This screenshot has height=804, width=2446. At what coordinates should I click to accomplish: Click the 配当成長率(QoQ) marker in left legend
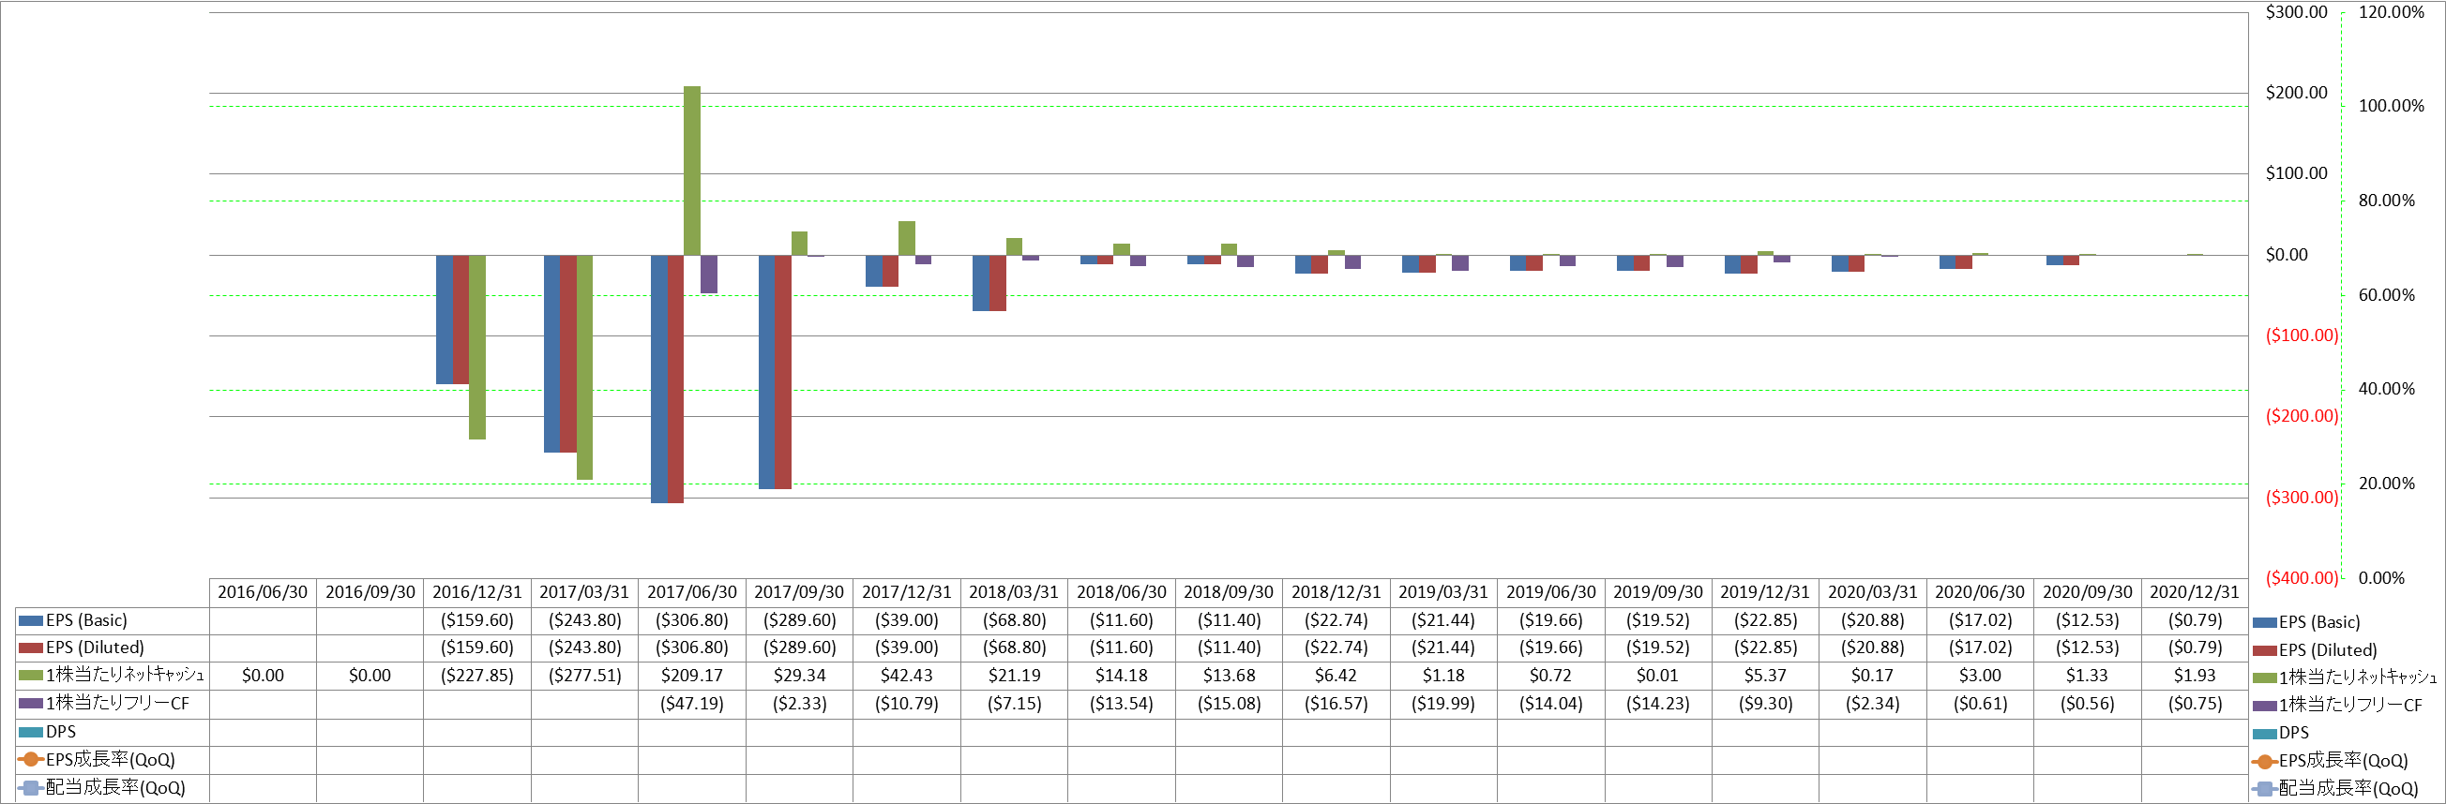click(31, 788)
